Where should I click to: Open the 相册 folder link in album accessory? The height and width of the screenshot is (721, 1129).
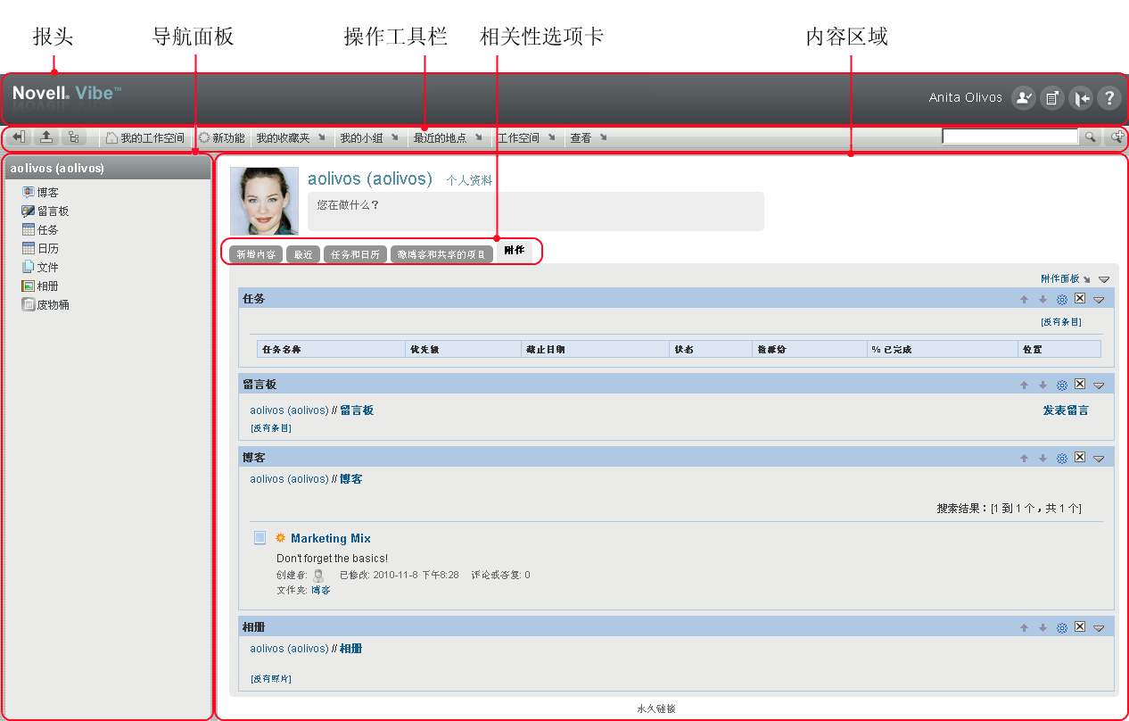coord(350,649)
